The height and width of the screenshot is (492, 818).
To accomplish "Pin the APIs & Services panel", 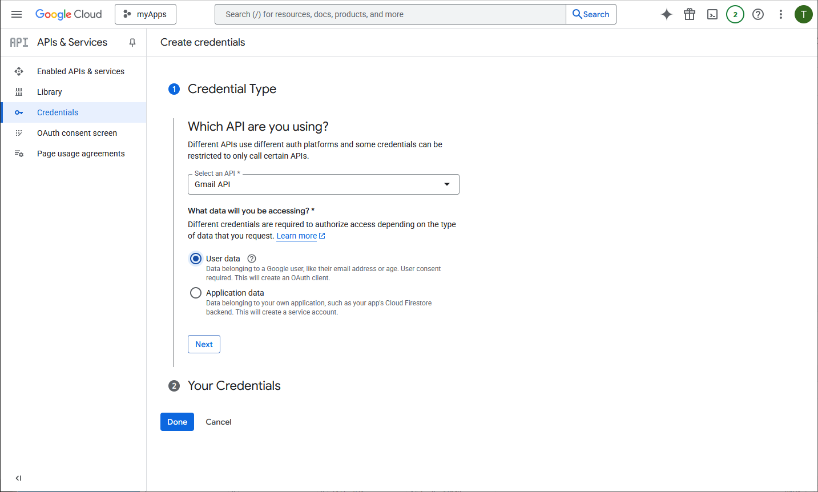I will 132,42.
